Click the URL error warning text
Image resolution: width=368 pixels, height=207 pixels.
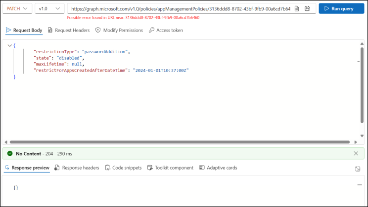click(133, 18)
